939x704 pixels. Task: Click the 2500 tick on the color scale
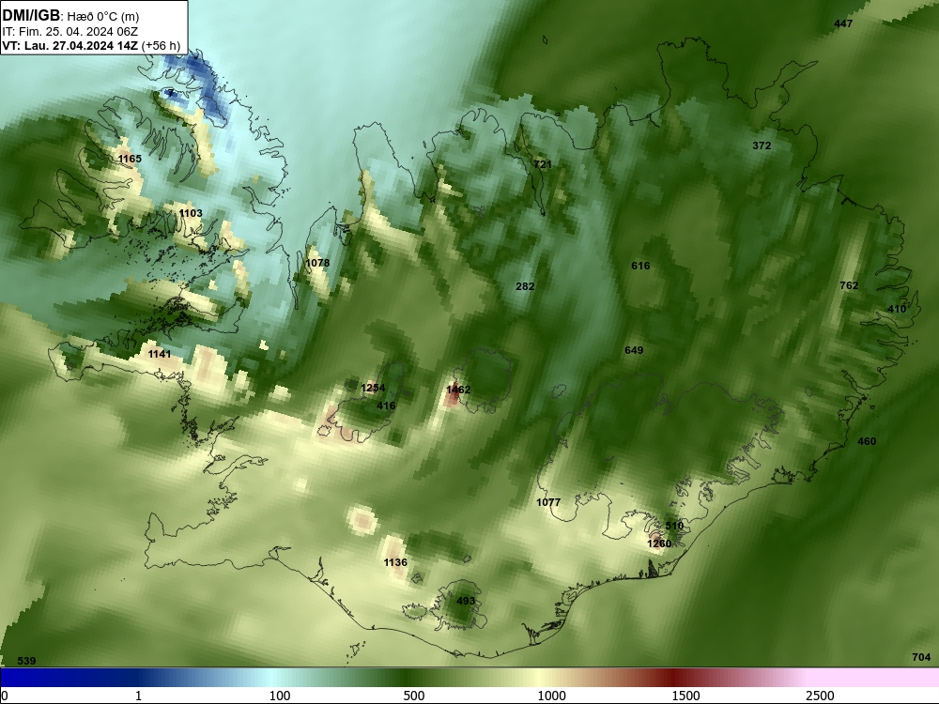click(820, 696)
